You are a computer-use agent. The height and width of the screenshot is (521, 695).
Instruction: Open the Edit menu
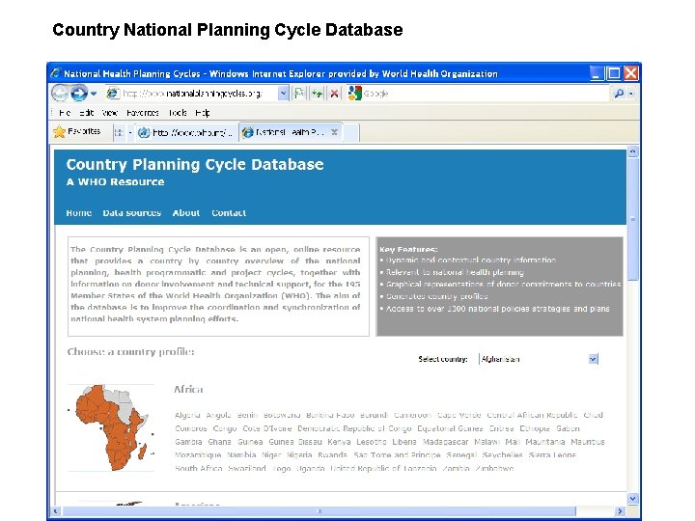(86, 113)
